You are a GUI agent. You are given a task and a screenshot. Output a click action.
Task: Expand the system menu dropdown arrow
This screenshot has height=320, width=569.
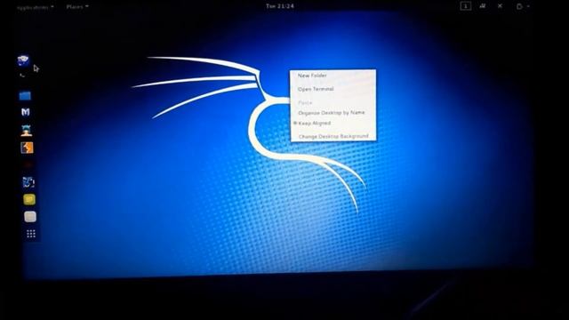528,6
